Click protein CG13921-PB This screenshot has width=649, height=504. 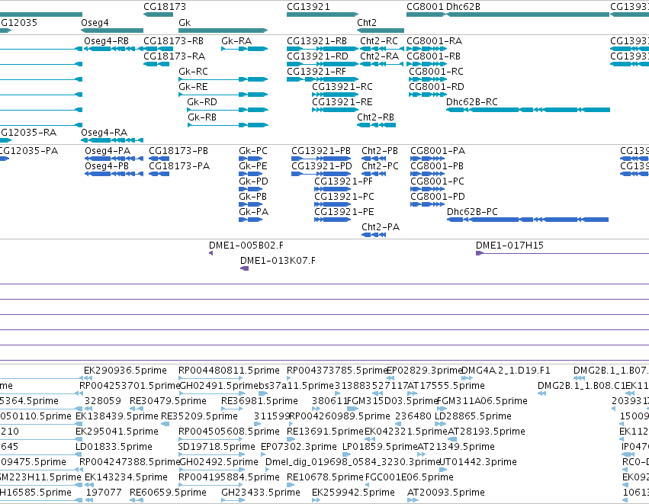point(321,151)
